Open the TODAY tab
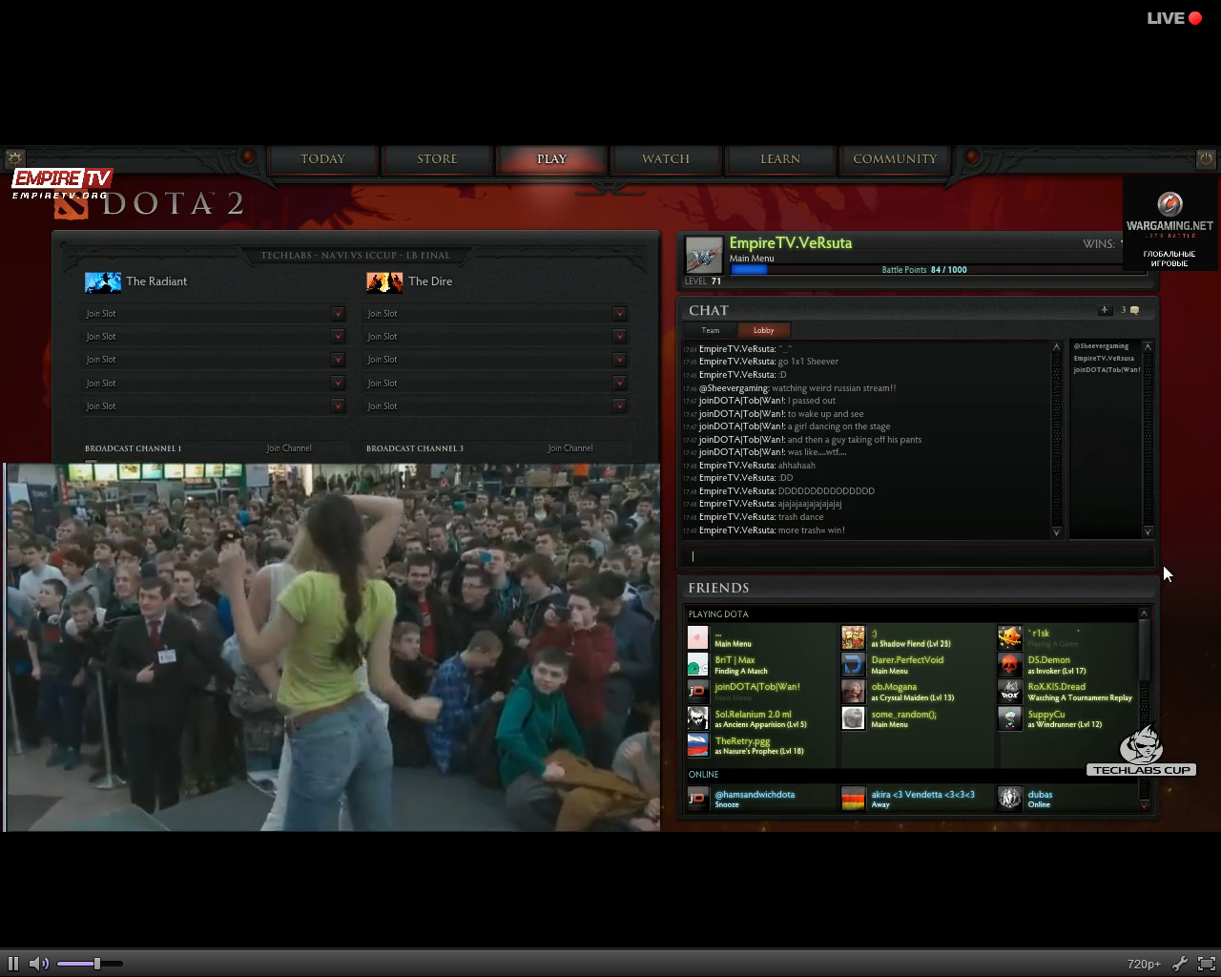The height and width of the screenshot is (977, 1221). (322, 159)
